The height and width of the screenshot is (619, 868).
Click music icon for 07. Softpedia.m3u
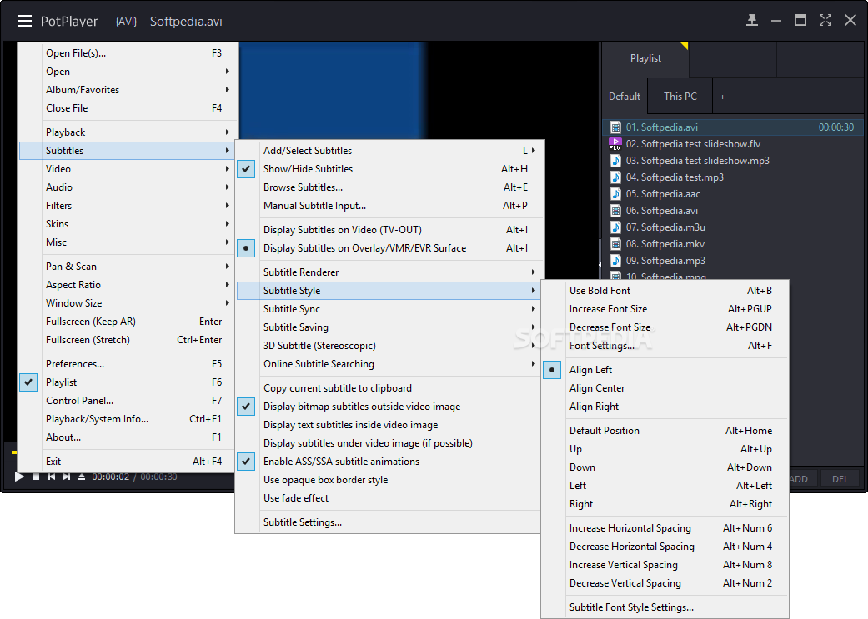click(x=615, y=227)
